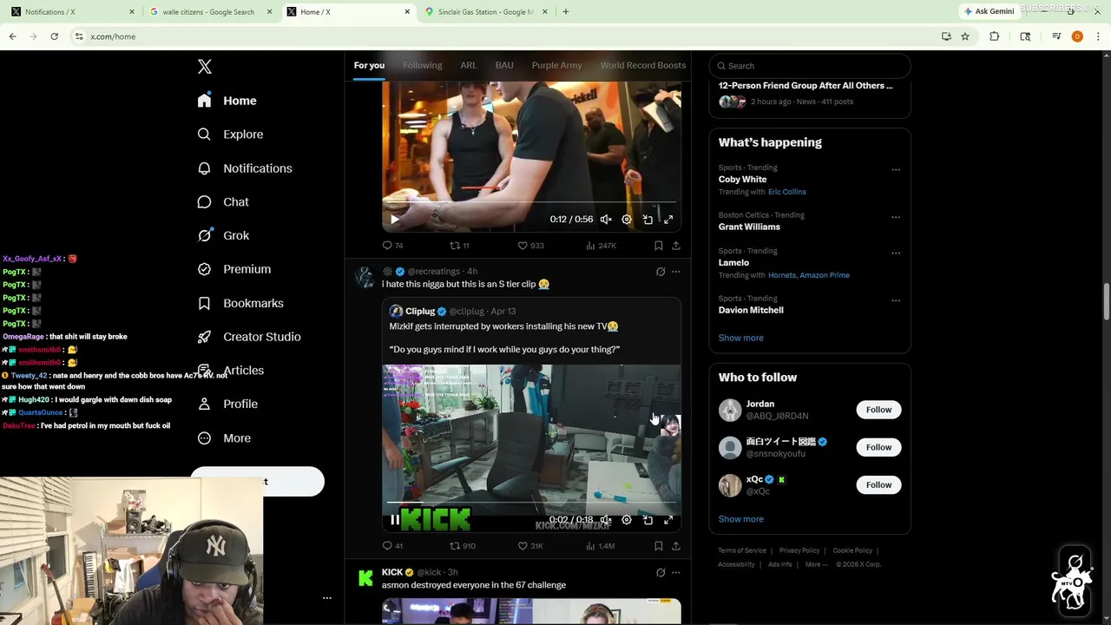Screen dimensions: 1111x625
Task: Open Creator Studio in the sidebar
Action: click(249, 337)
